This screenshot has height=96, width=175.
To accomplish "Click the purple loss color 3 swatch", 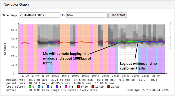I will pos(57,87).
